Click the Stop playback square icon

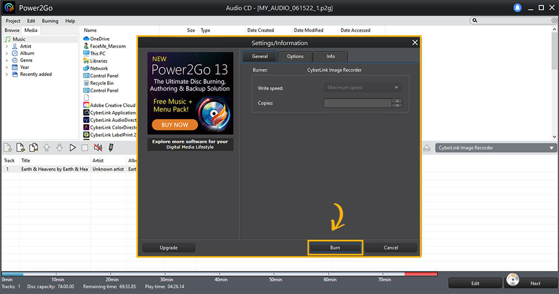pyautogui.click(x=85, y=148)
